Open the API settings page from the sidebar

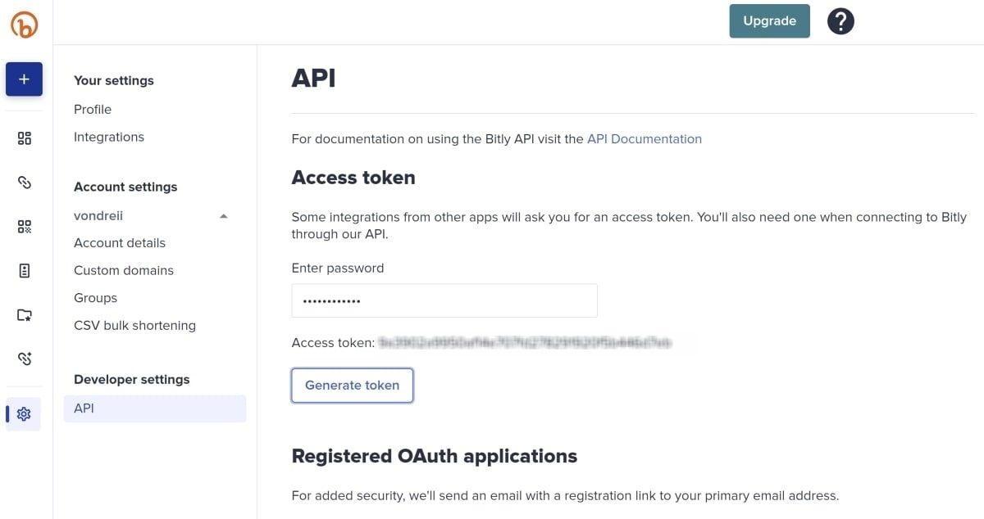84,408
